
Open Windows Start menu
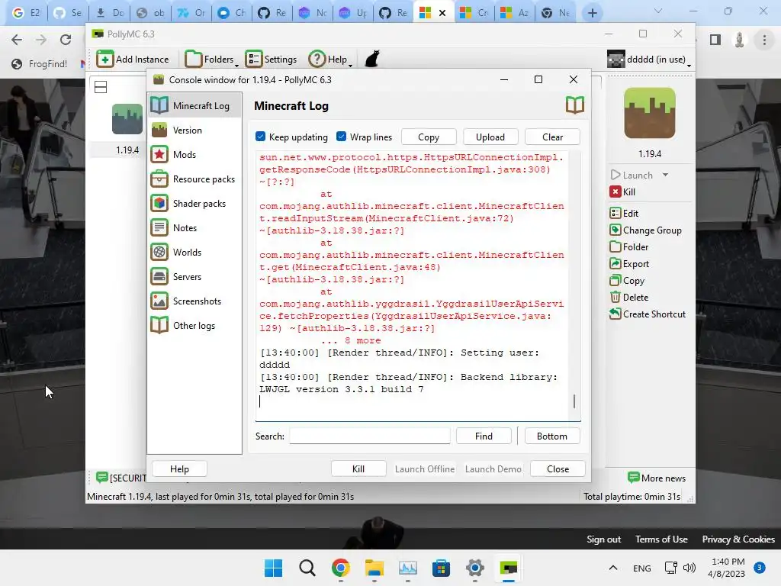[274, 568]
